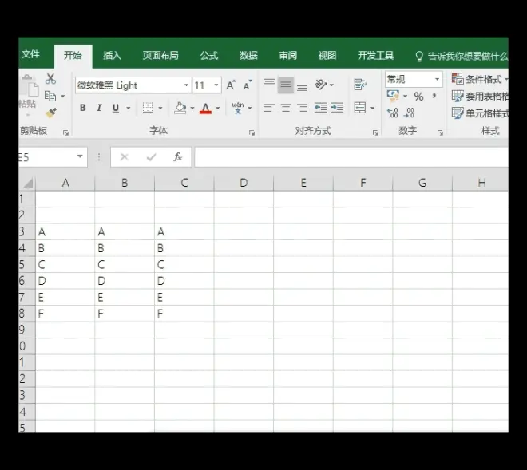Click the red font color swatch
The height and width of the screenshot is (470, 527).
tap(205, 109)
